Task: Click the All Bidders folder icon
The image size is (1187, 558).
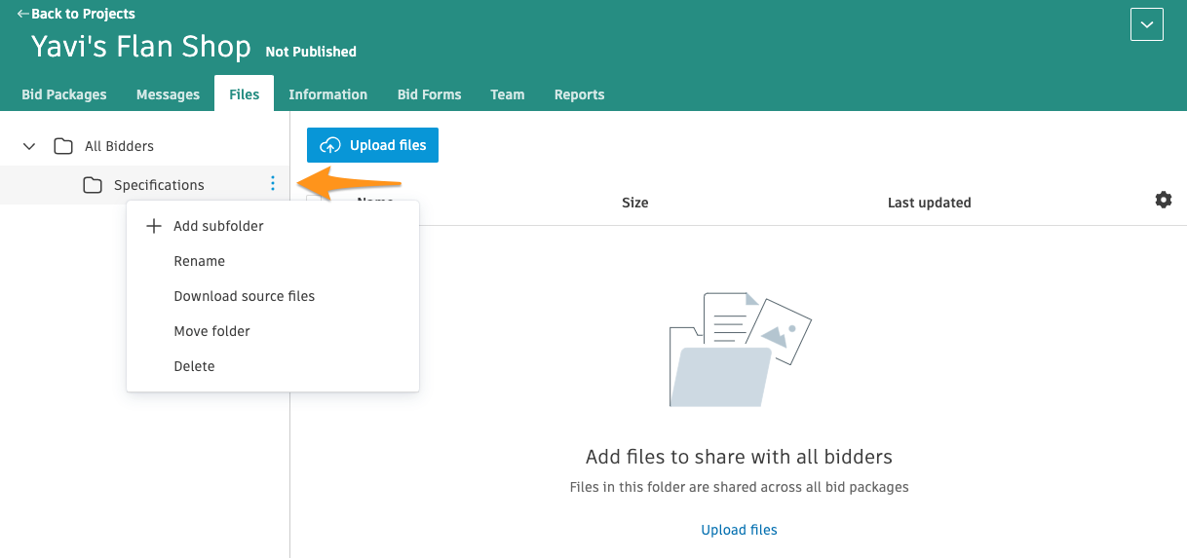Action: pos(63,146)
